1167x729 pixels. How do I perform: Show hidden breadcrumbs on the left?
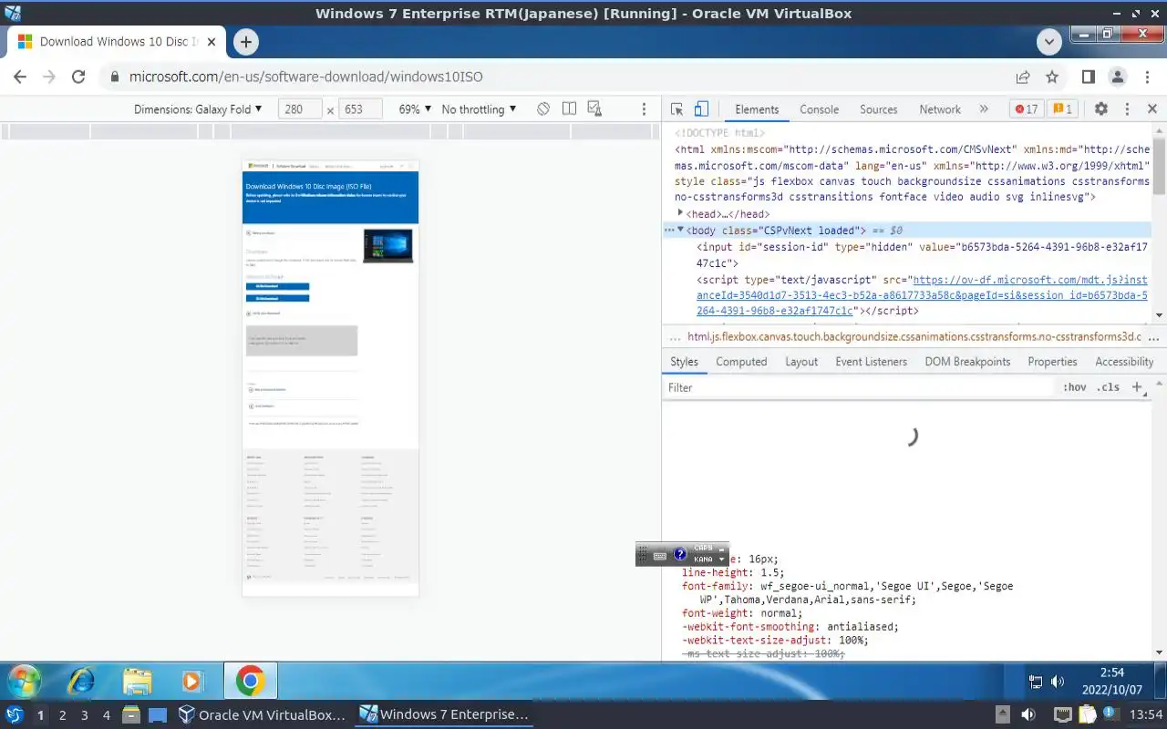tap(675, 336)
